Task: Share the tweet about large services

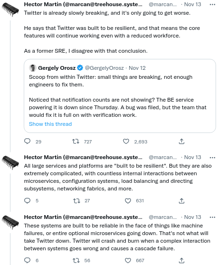Action: (x=181, y=201)
